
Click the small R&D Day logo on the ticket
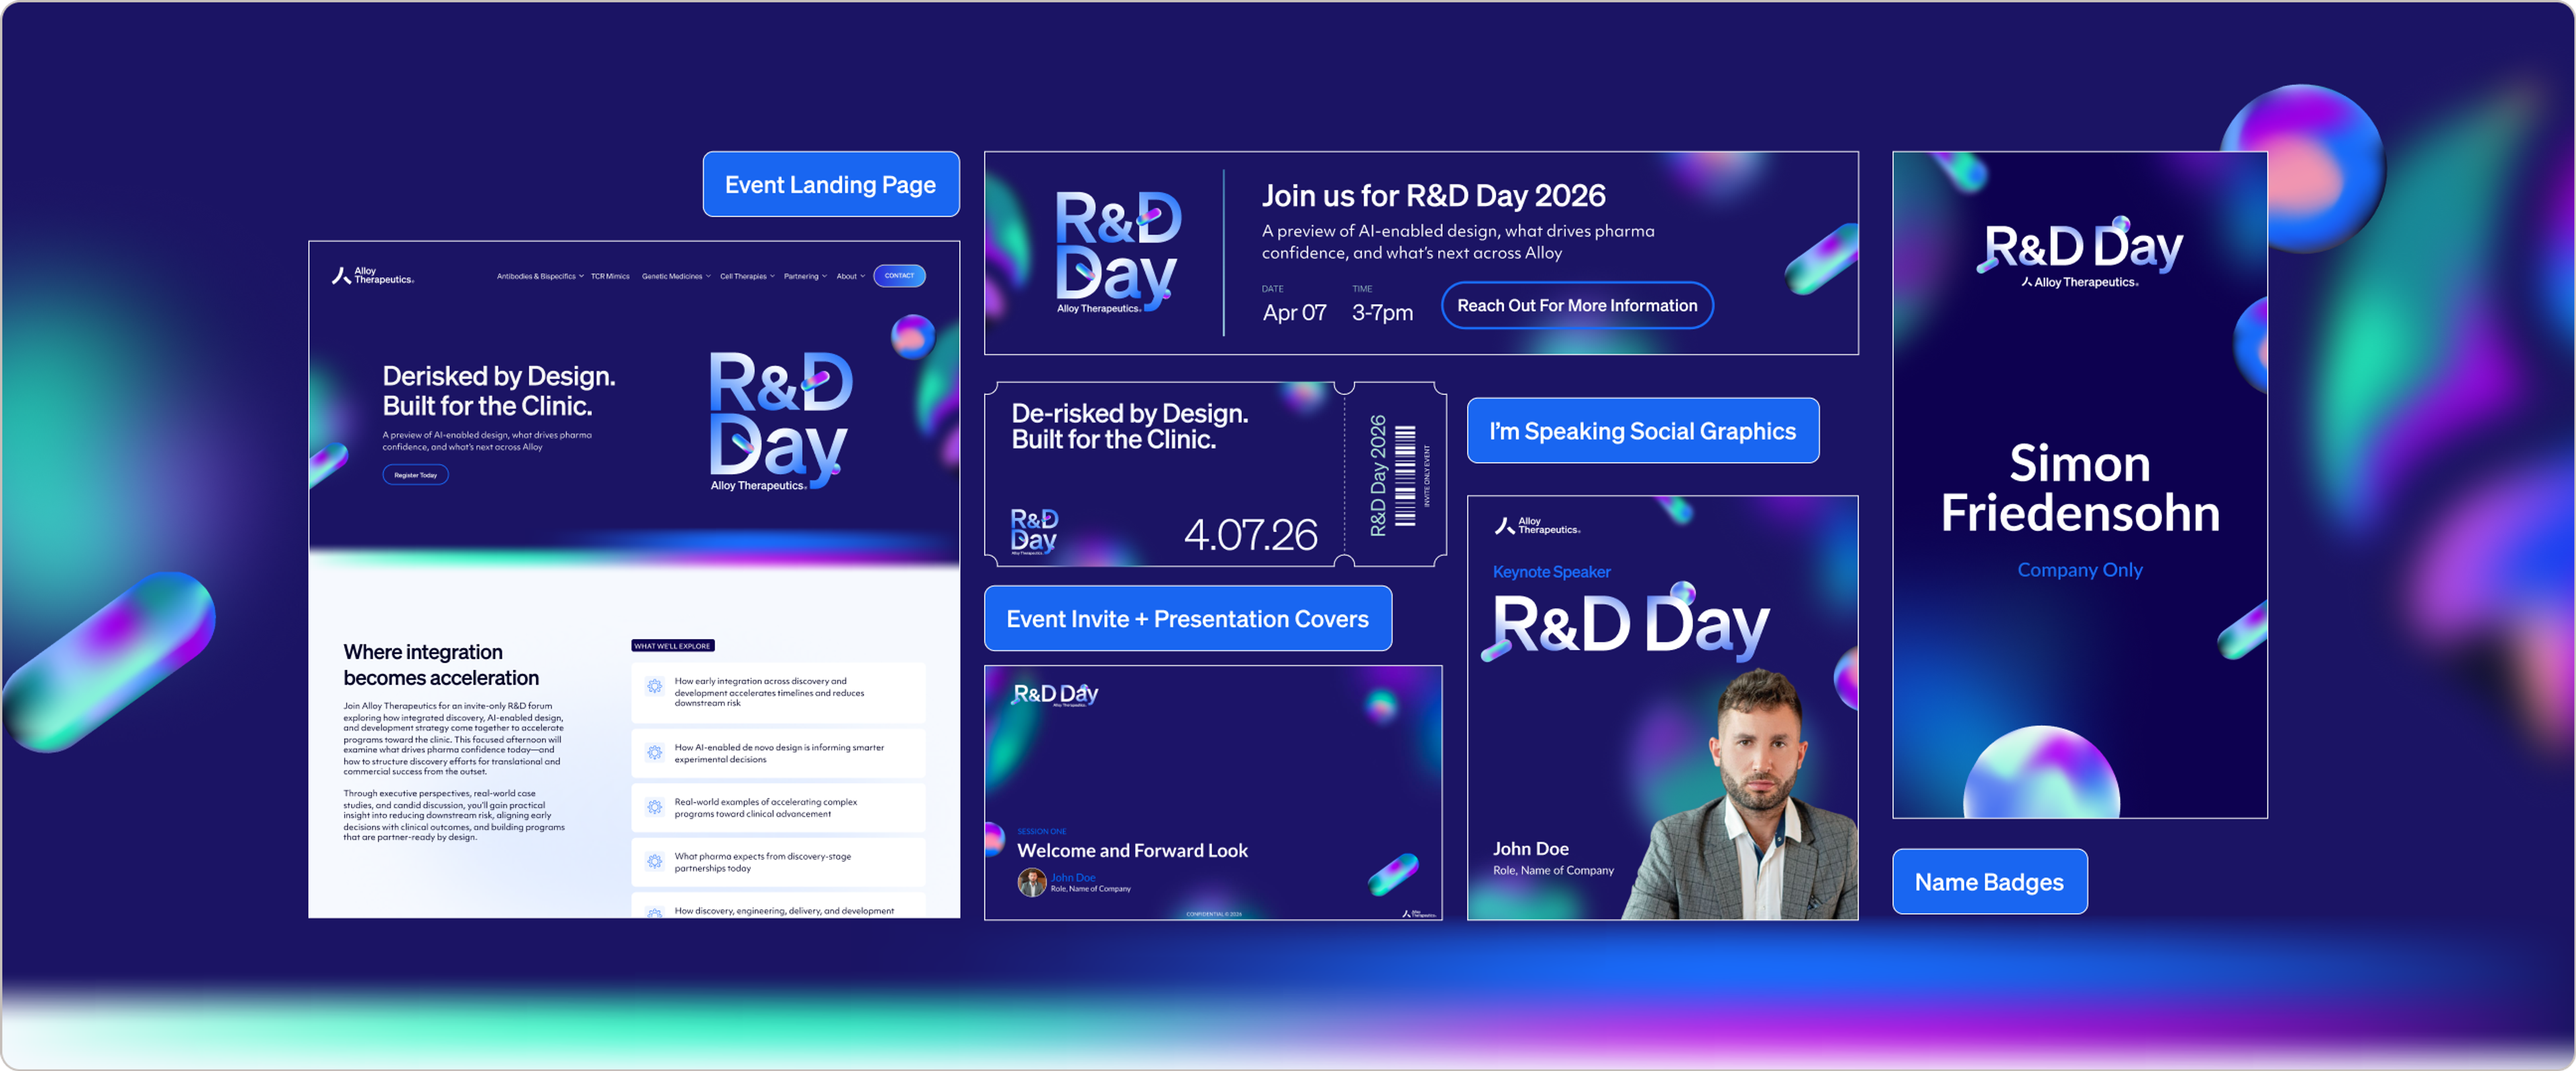click(x=1034, y=531)
